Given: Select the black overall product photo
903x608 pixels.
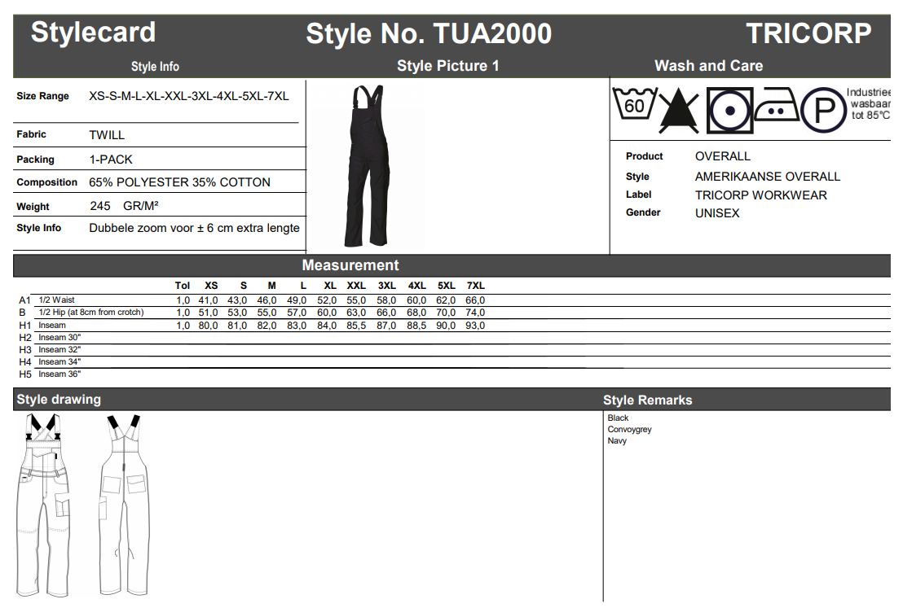Looking at the screenshot, I should [x=369, y=166].
